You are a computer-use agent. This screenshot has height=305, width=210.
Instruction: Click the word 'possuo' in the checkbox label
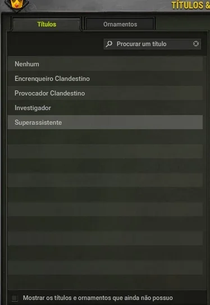coord(163,298)
